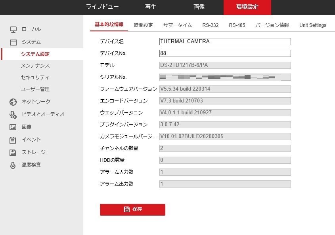335x235 pixels.
Task: Open the ローカル settings via monitor icon
Action: pyautogui.click(x=12, y=29)
